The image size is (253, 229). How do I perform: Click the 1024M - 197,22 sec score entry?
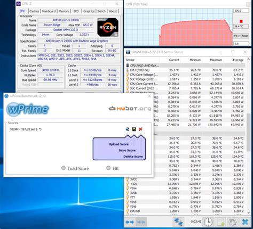coord(26,129)
